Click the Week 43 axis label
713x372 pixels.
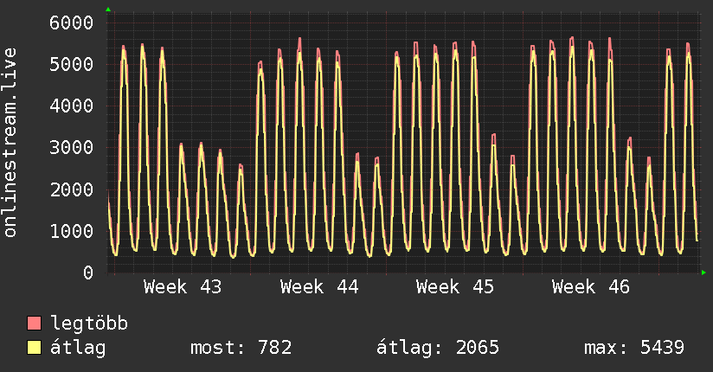[x=183, y=287]
